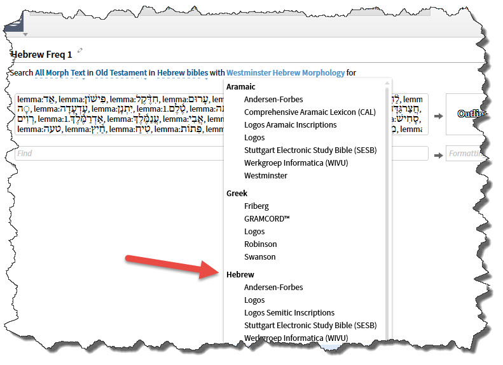Viewport: 503px width, 365px height.
Task: Select Swanson Greek morphology
Action: point(260,257)
